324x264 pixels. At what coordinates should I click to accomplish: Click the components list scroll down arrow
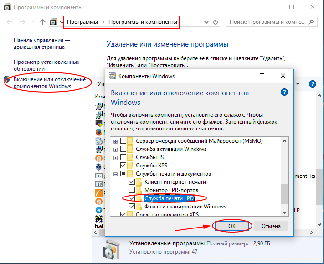[284, 212]
